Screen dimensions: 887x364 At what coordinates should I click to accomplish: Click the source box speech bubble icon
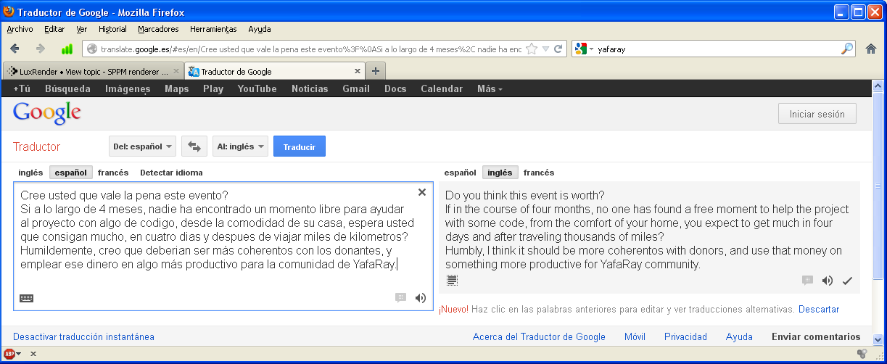[x=400, y=298]
